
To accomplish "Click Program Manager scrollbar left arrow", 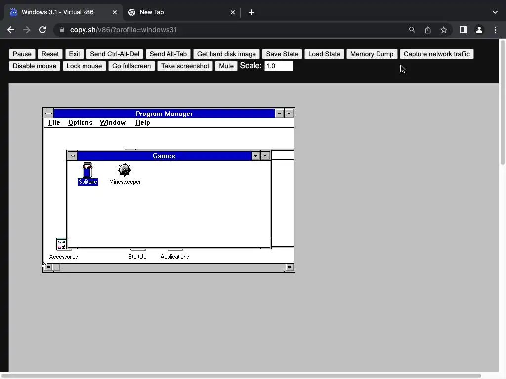I will coord(48,267).
